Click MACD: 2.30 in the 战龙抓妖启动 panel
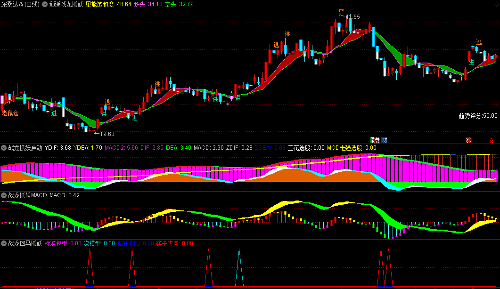Screen dimensions: 500x289 click(209, 148)
